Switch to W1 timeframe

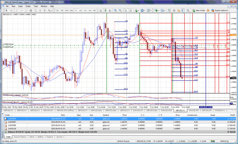[90, 11]
